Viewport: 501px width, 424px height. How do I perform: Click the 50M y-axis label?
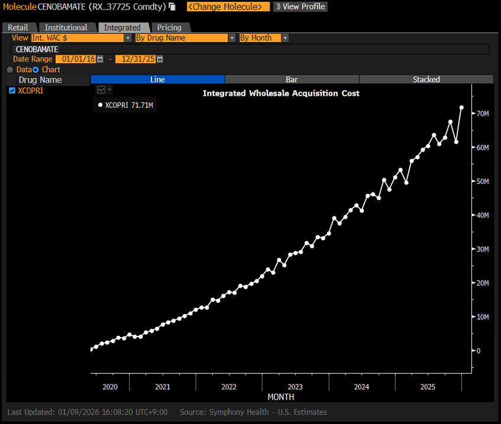(x=483, y=182)
